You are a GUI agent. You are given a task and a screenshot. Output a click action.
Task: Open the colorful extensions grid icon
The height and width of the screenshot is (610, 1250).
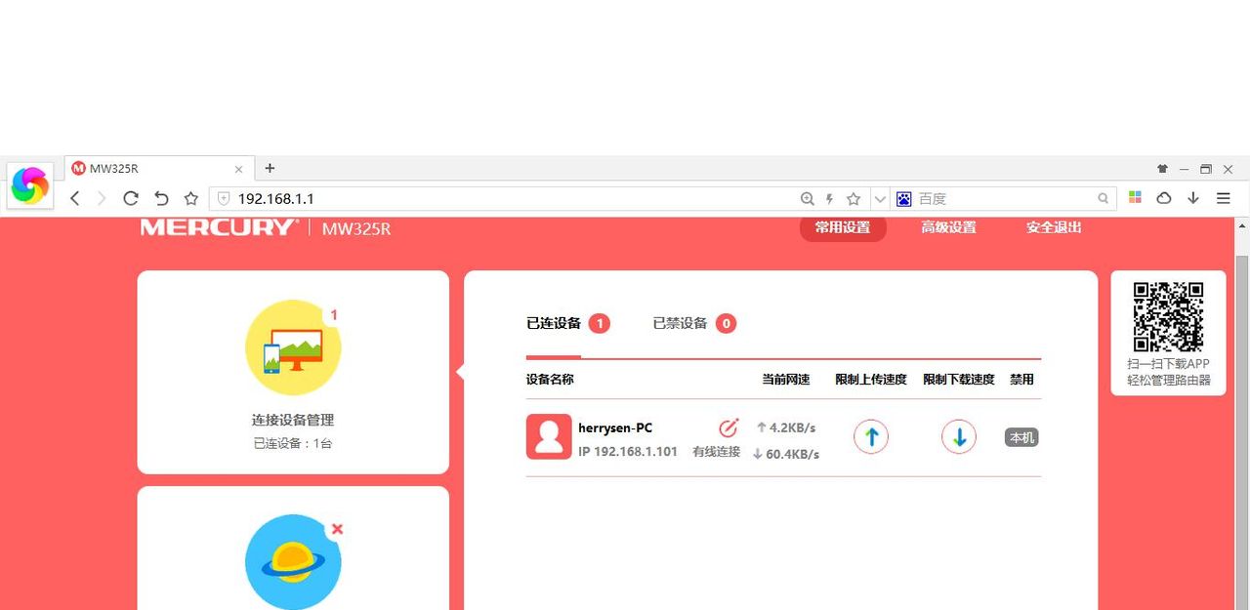click(1135, 197)
